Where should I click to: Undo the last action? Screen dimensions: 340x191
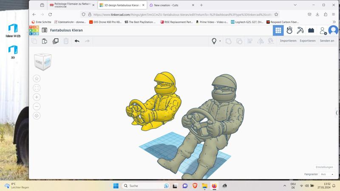77,41
